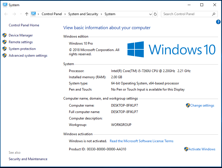Open Security and Maintenance link

click(x=28, y=159)
